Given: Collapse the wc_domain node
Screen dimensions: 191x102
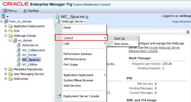Looking at the screenshot, I should pos(10,40).
